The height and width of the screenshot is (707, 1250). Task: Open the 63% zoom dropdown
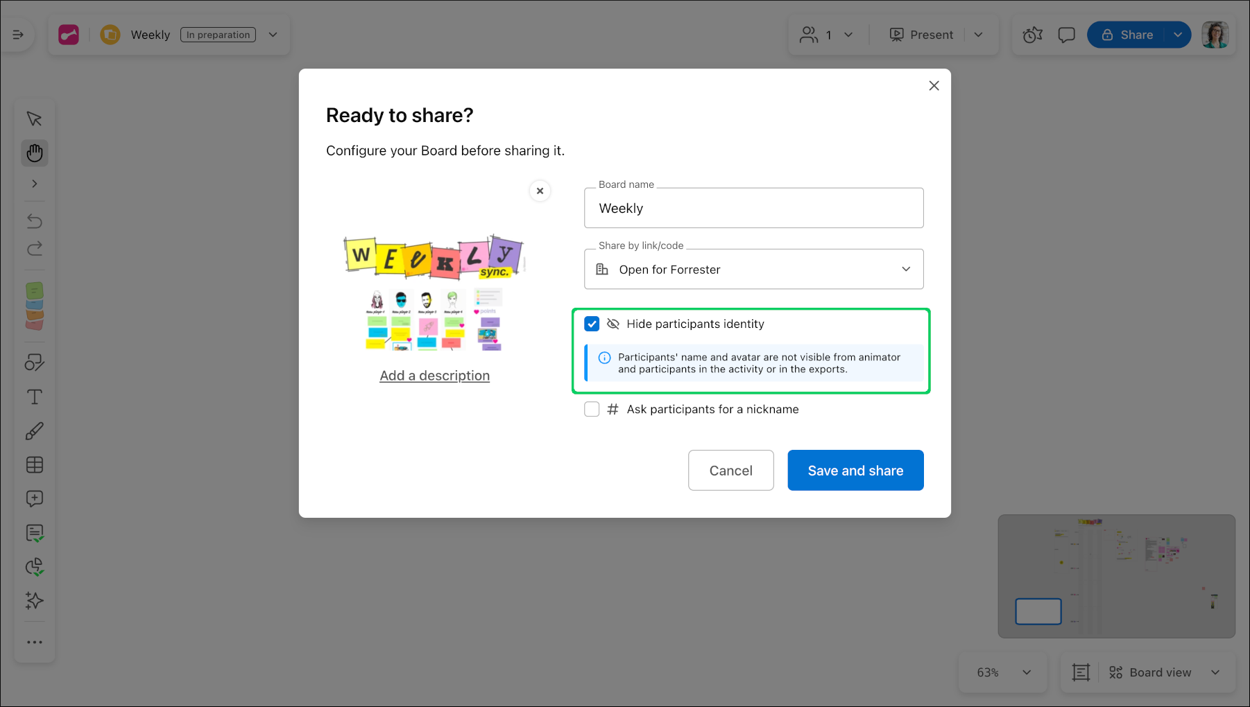[x=1004, y=672]
